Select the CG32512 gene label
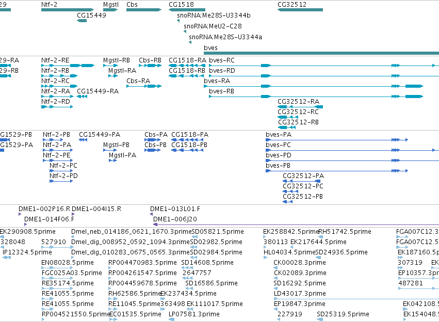The image size is (439, 322). (x=292, y=5)
